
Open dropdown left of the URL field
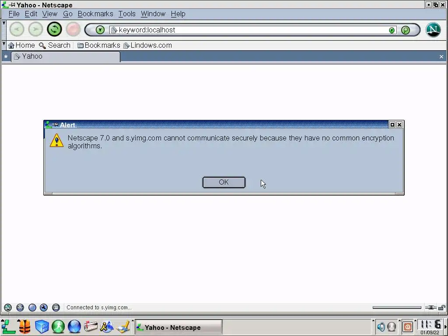pos(100,30)
